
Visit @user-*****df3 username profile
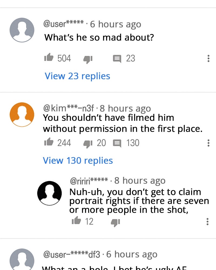(x=72, y=254)
